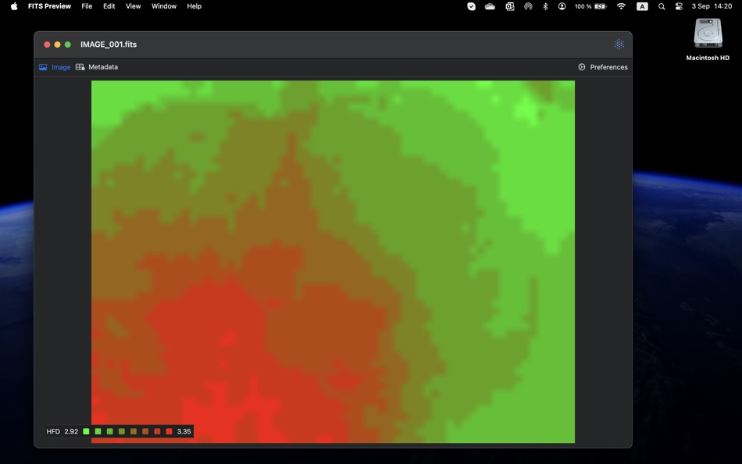Open the Outlook menu bar icon
The width and height of the screenshot is (742, 464).
510,6
